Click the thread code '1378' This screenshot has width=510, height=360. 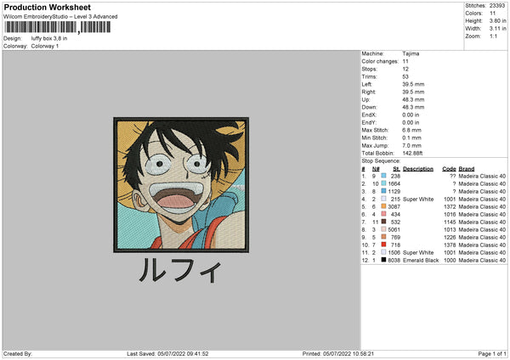pos(450,245)
